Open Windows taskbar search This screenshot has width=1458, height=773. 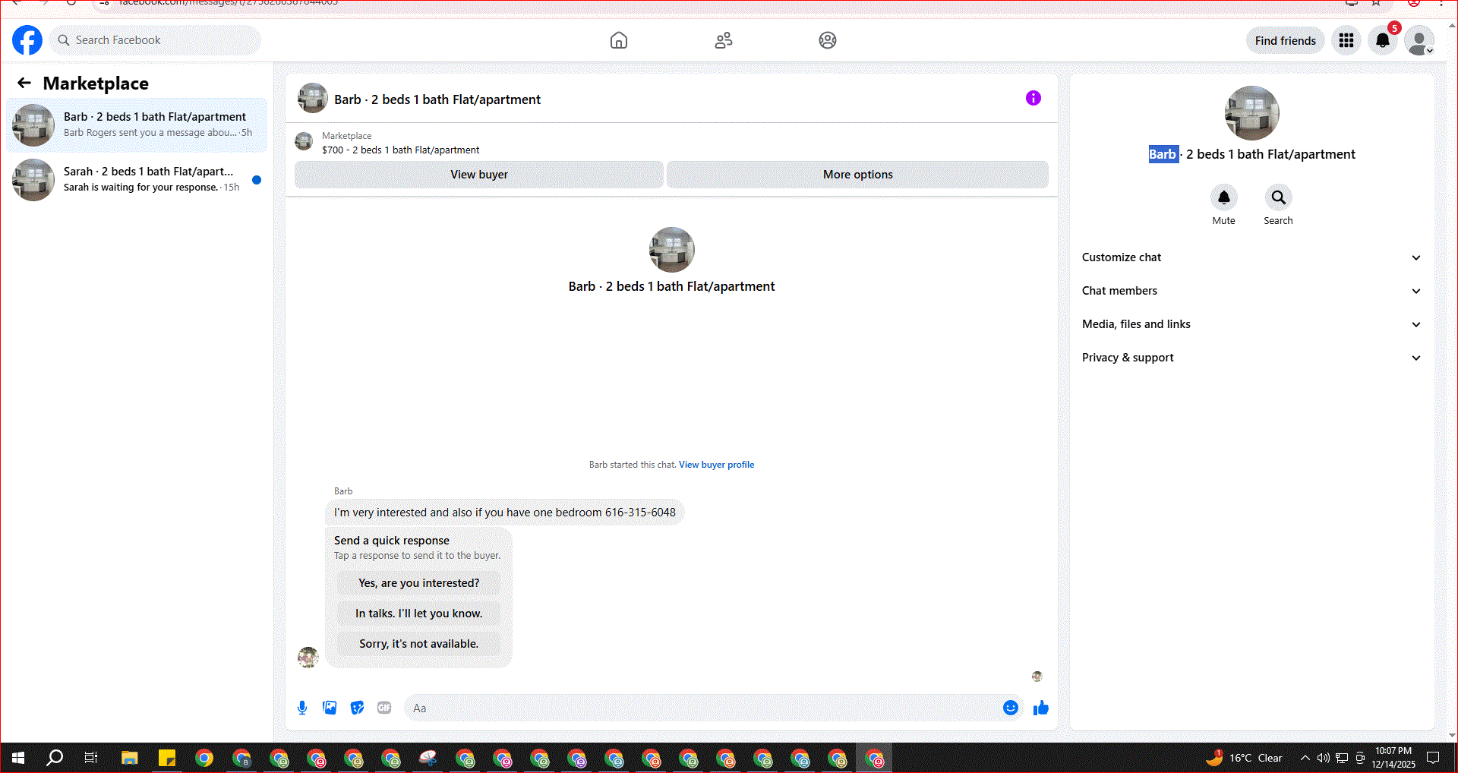[x=55, y=758]
